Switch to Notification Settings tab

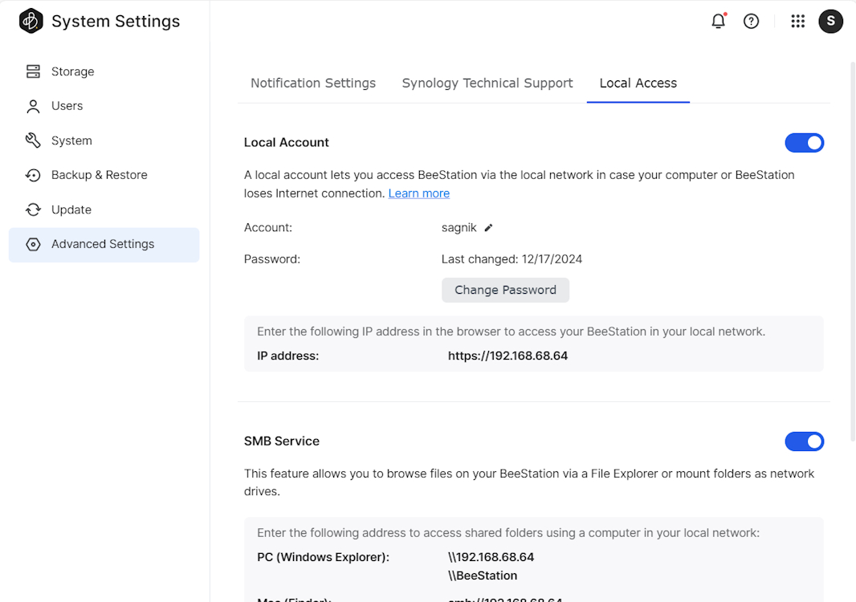pos(313,83)
